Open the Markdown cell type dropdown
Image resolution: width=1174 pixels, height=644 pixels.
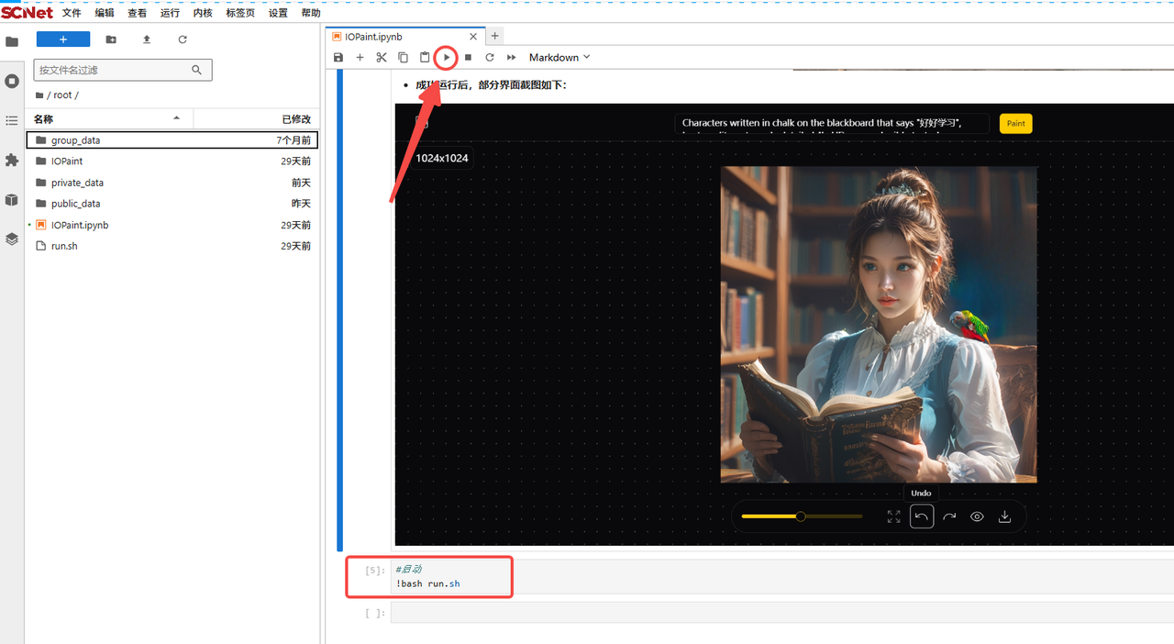coord(559,58)
